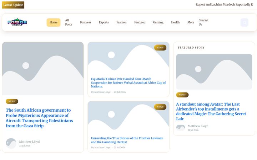Screen dimensions: 257x160
Task: Click 22 Jul 2026 date on Equatorial Guinea card
Action: point(120,92)
